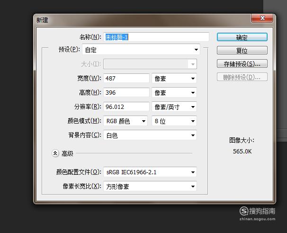This screenshot has width=287, height=233.
Task: Click the 分辨率(R): label
Action: pos(88,107)
